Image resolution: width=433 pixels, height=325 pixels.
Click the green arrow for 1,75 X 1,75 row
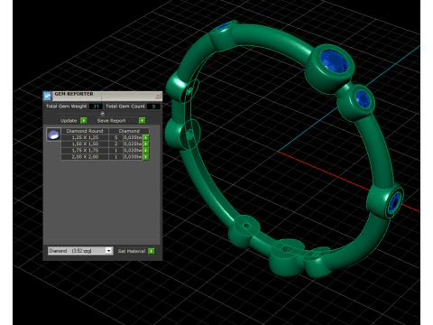(x=146, y=151)
